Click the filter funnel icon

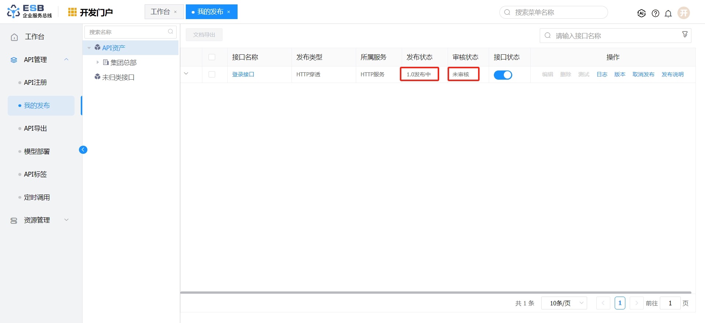click(685, 35)
